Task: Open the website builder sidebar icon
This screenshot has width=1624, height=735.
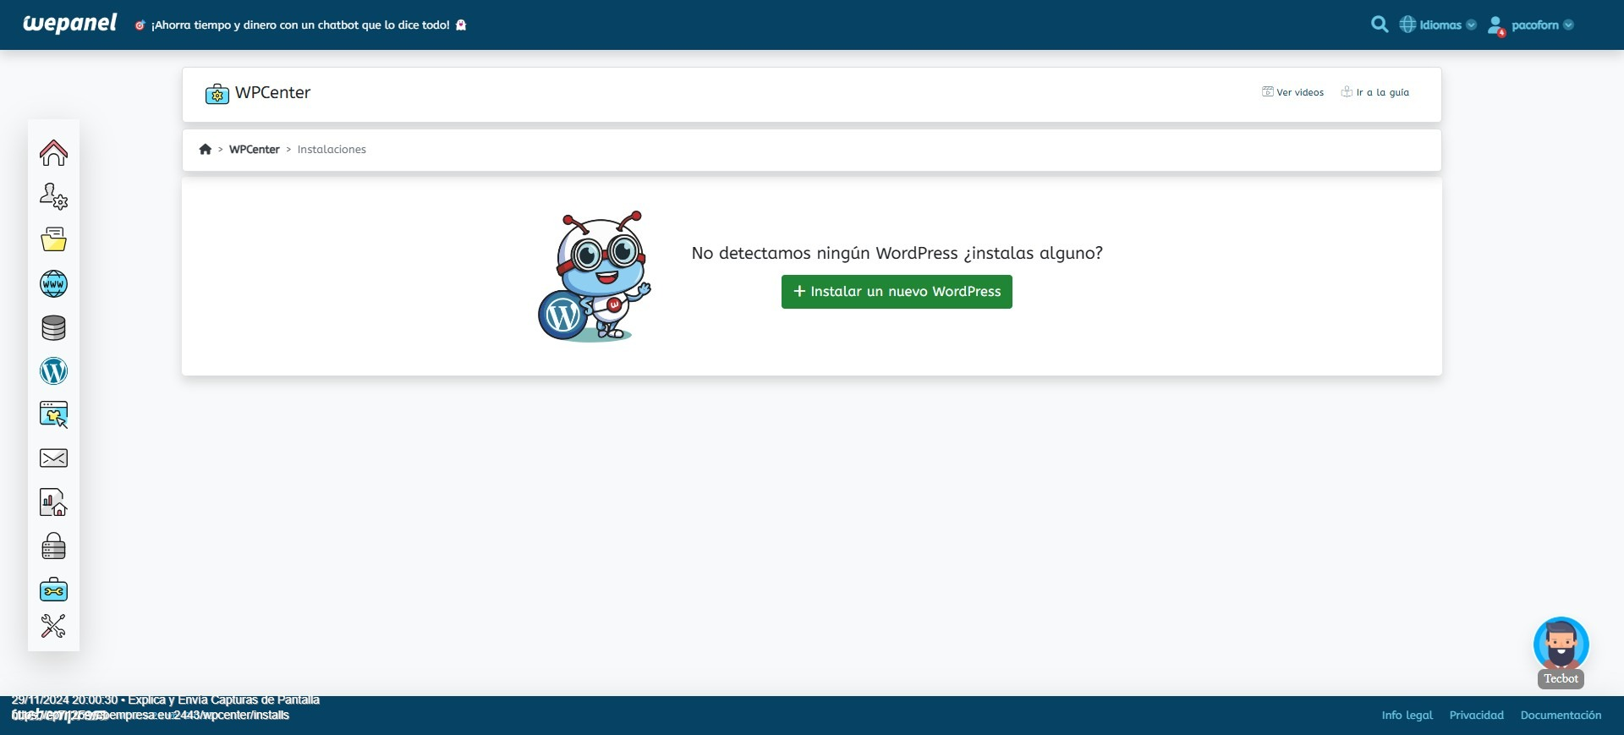Action: click(x=53, y=414)
